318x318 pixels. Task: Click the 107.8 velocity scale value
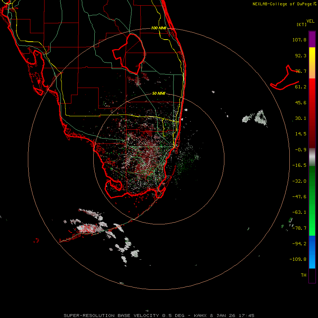point(299,40)
